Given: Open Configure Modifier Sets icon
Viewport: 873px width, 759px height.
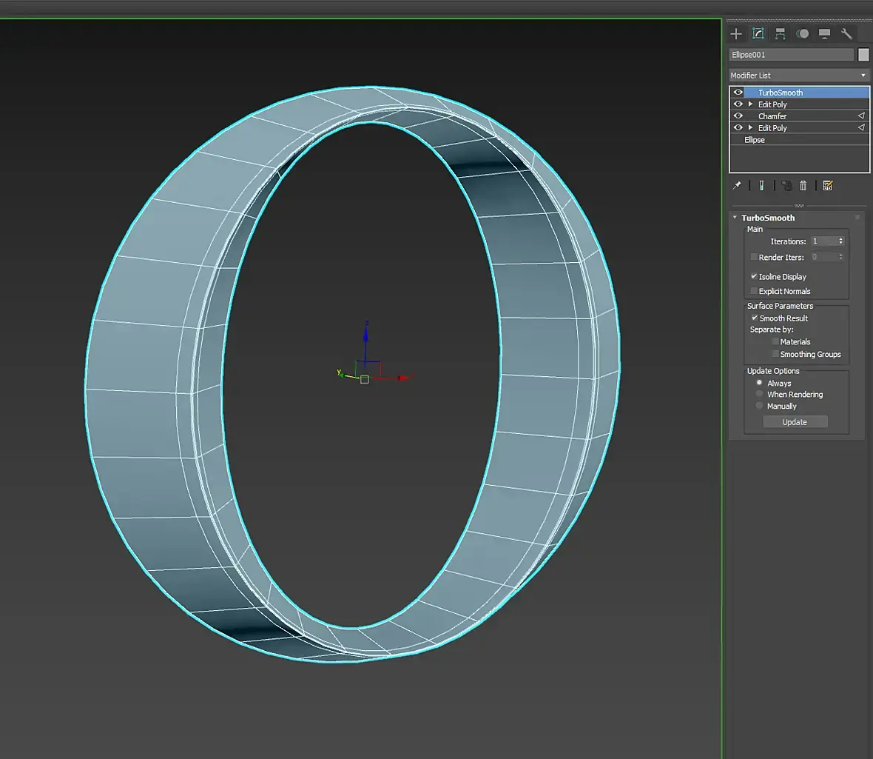Looking at the screenshot, I should coord(828,186).
